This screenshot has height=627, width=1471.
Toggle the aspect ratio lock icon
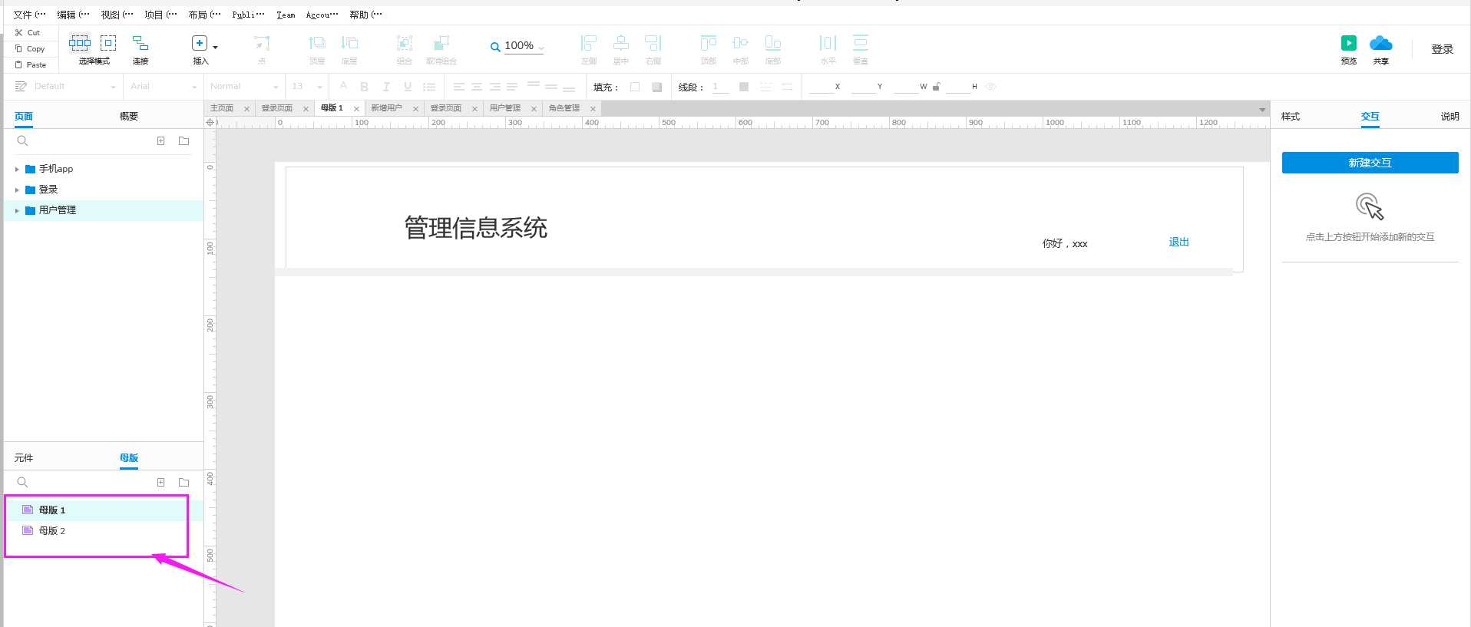point(936,87)
